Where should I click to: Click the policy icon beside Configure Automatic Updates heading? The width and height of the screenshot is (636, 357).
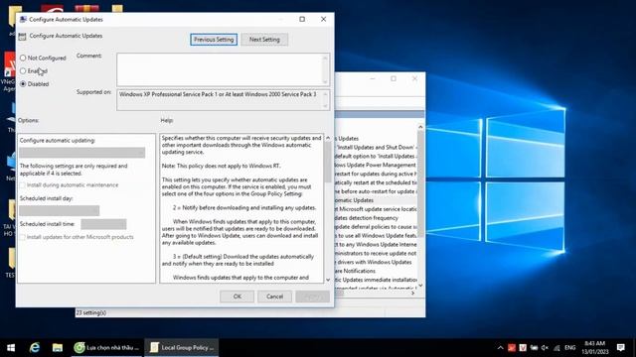point(22,37)
